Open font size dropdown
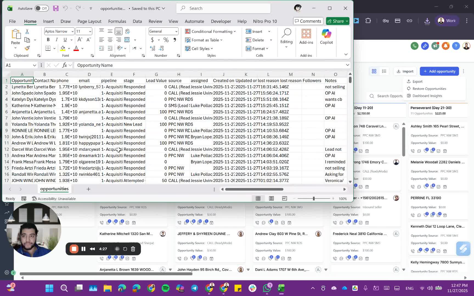Screen dimensions: 474x296 [90, 31]
